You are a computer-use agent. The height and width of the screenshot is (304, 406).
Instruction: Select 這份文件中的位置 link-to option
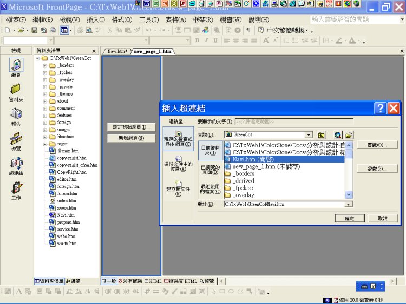coord(178,163)
